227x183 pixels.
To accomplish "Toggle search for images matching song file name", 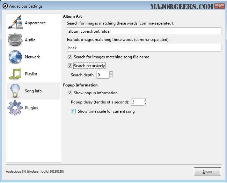I will pyautogui.click(x=70, y=57).
